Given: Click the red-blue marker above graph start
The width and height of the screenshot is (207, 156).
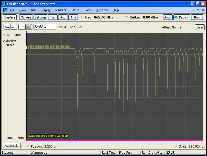Looking at the screenshot, I should pyautogui.click(x=27, y=32).
